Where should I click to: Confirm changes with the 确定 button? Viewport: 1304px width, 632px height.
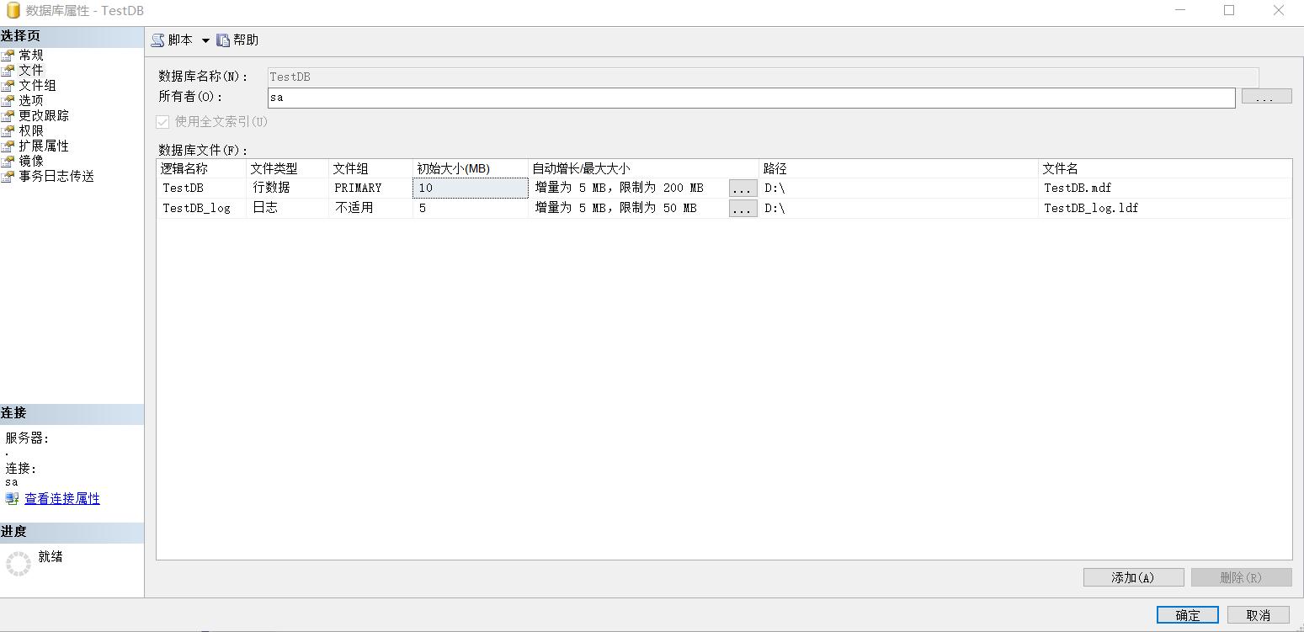tap(1187, 614)
